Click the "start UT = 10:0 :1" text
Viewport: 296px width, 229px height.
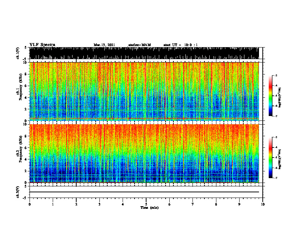(x=181, y=45)
